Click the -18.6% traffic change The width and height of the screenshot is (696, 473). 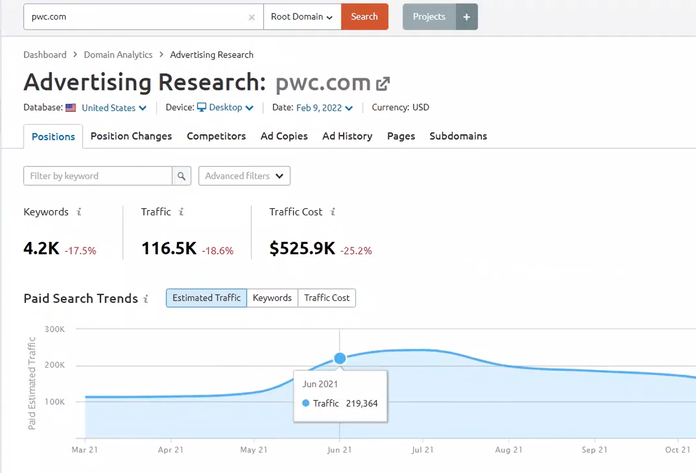click(x=217, y=251)
